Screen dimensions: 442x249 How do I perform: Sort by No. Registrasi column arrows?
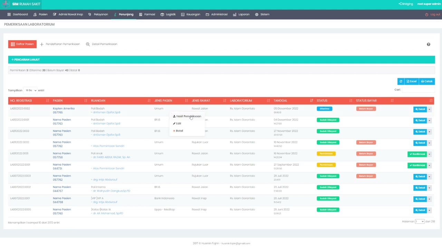click(x=48, y=101)
